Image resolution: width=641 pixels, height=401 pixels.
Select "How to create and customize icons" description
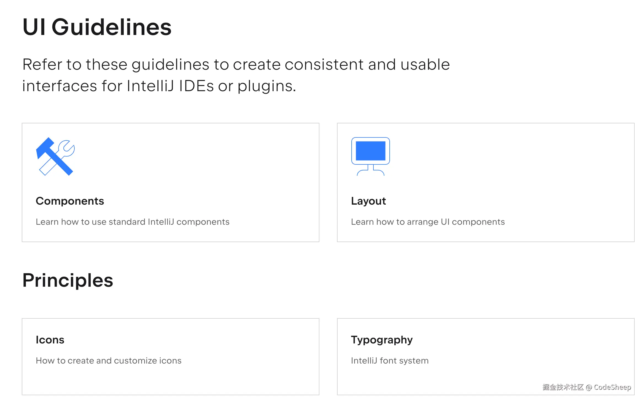point(109,361)
